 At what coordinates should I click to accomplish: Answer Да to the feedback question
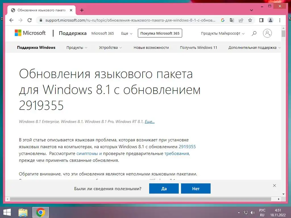164,188
